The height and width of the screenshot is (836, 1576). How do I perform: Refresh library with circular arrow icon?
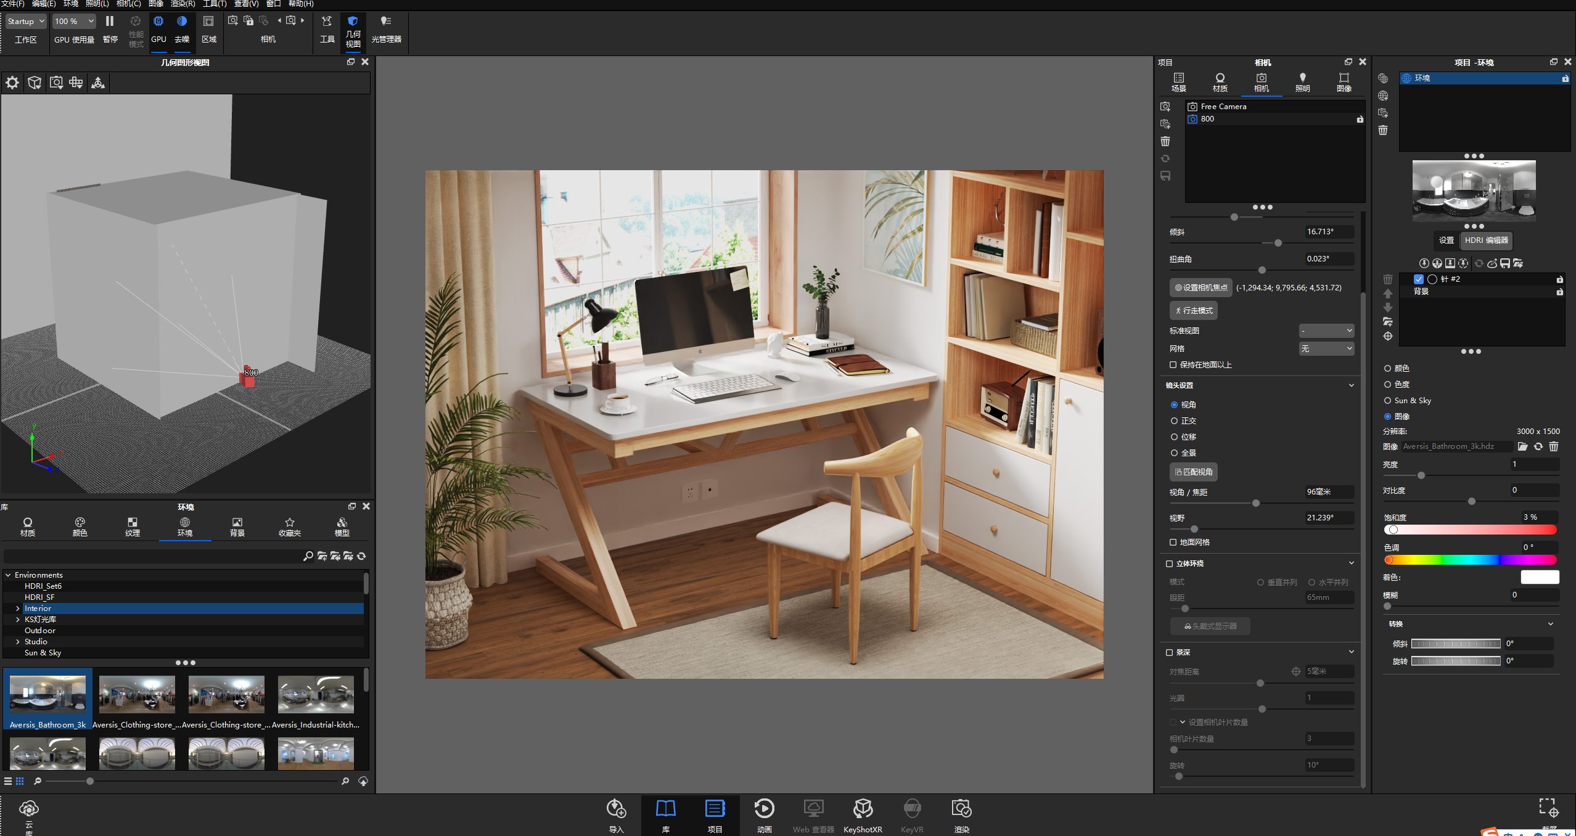click(361, 556)
